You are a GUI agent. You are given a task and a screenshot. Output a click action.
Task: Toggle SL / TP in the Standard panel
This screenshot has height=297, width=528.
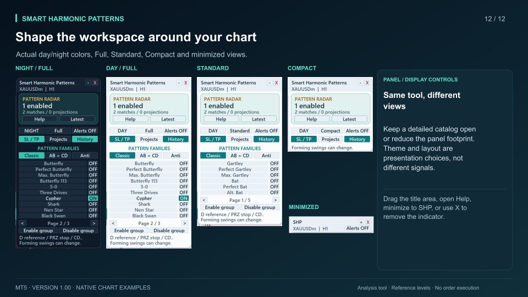(213, 139)
